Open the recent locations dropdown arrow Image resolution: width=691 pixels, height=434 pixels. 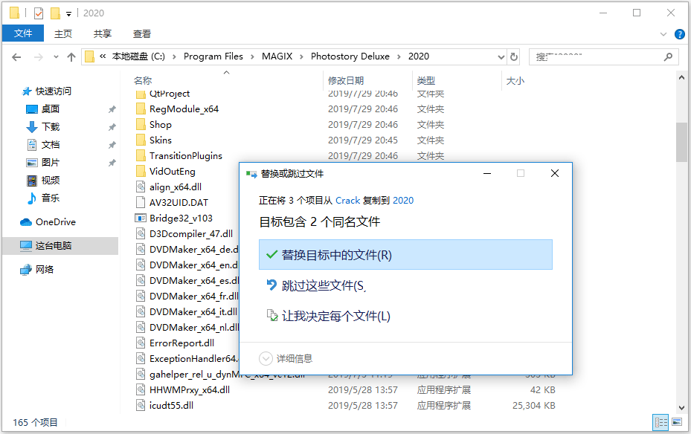tap(54, 56)
